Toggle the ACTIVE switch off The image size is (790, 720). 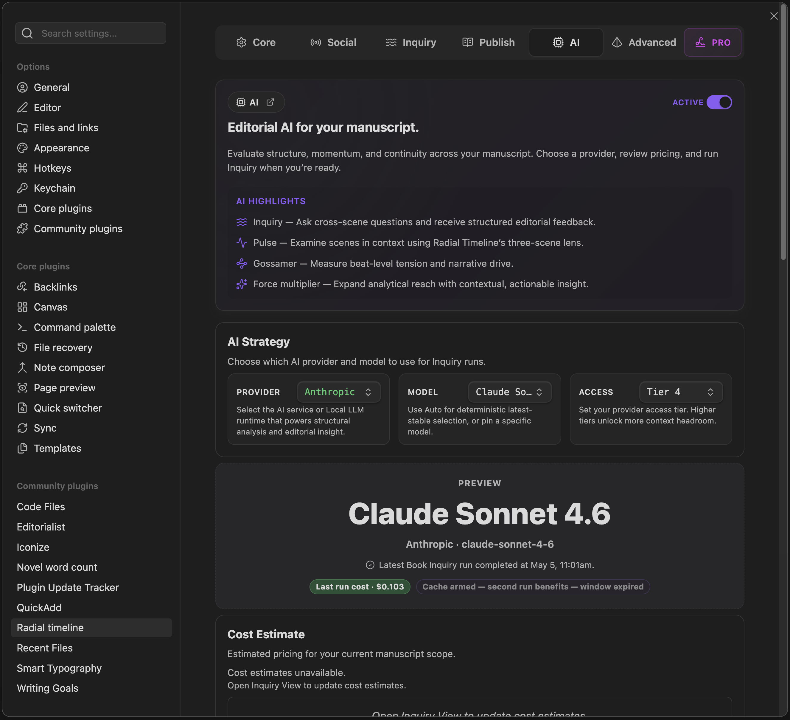pyautogui.click(x=719, y=102)
